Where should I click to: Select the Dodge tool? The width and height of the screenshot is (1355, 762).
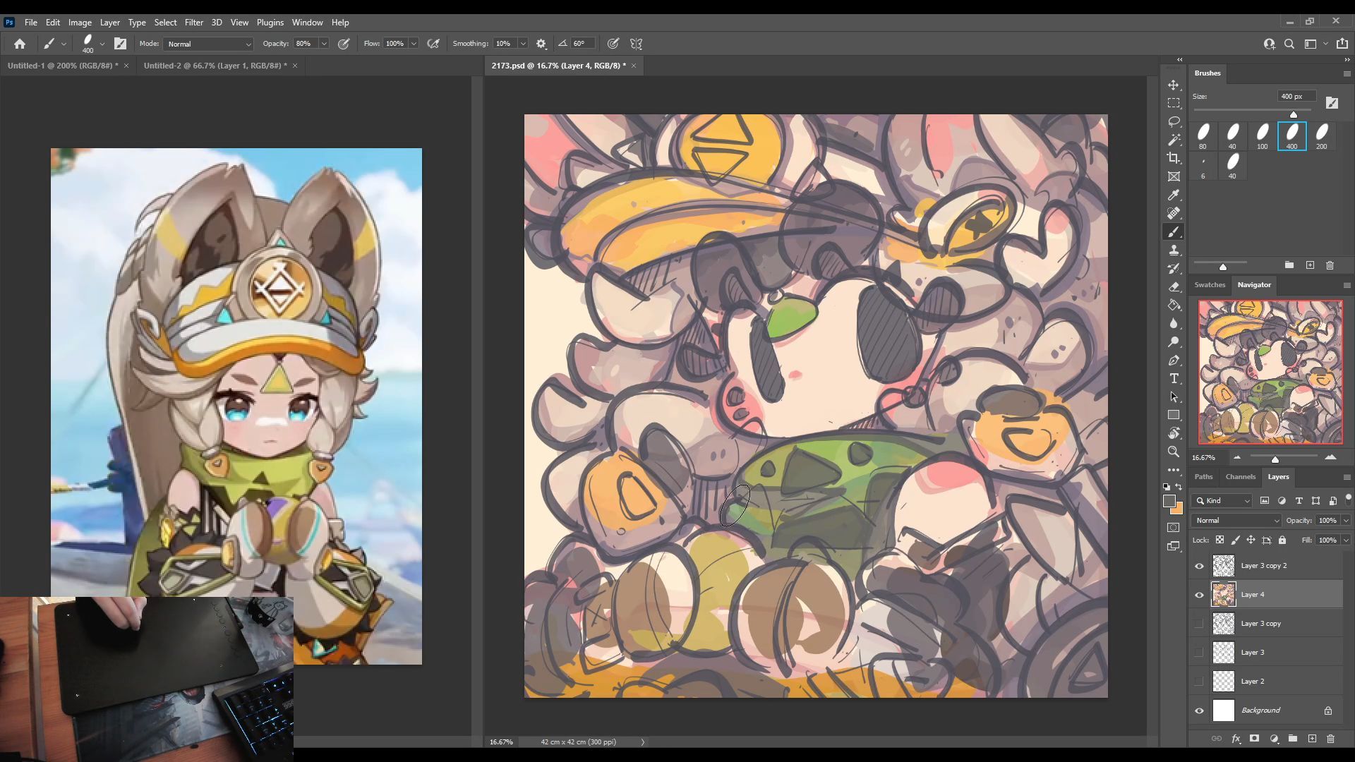pyautogui.click(x=1174, y=341)
